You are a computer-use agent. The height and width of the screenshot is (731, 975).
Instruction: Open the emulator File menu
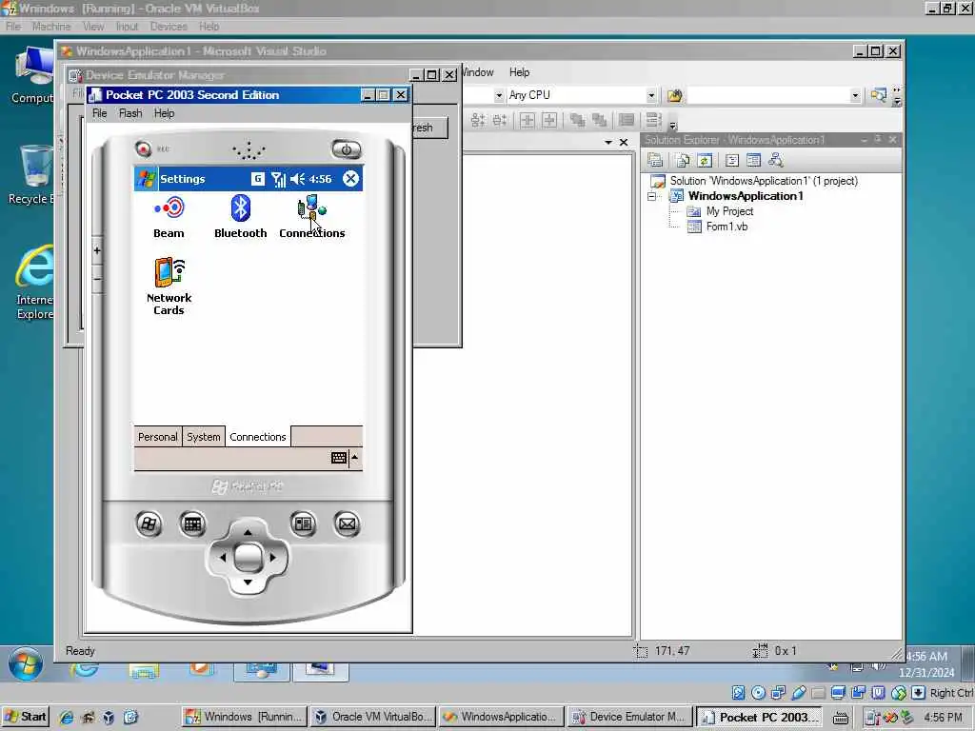pyautogui.click(x=99, y=113)
